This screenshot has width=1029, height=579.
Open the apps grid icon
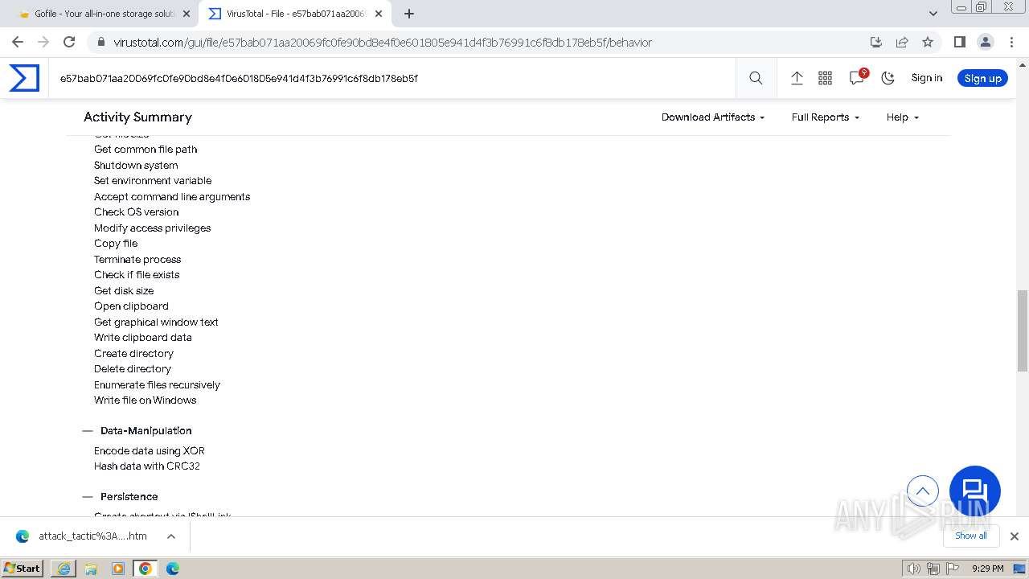825,78
